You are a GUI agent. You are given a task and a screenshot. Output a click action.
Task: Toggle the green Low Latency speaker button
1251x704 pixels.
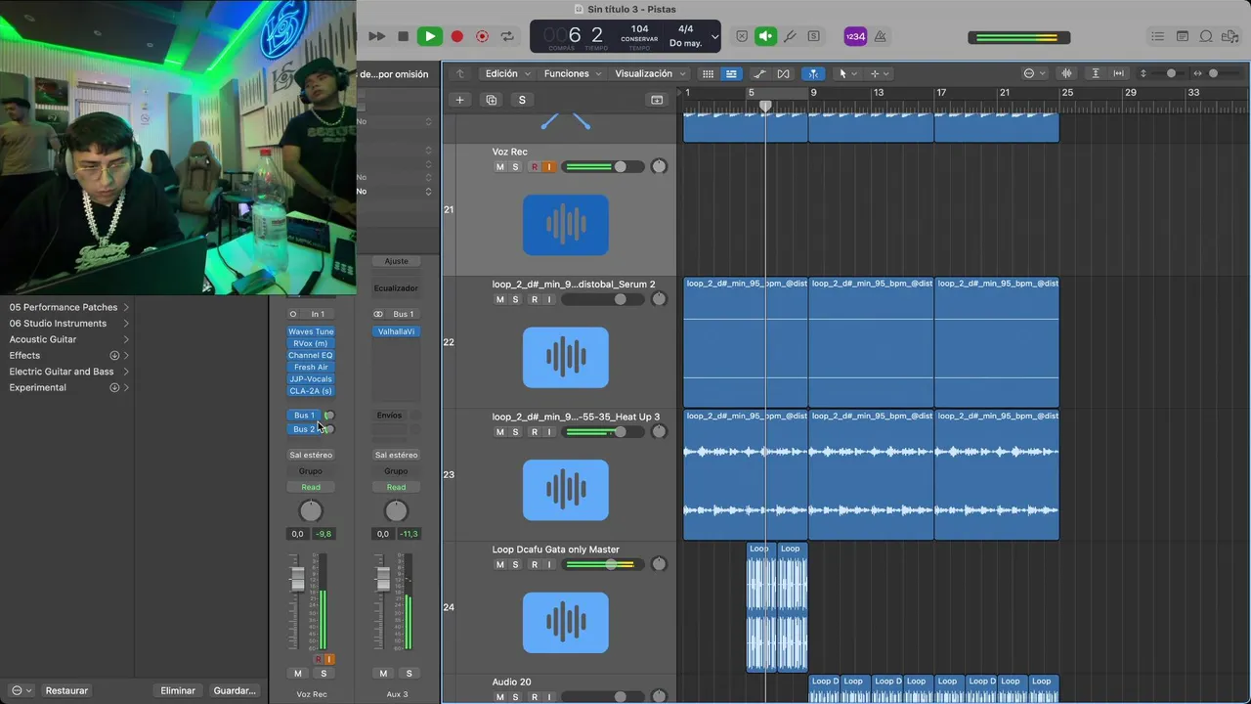[x=765, y=36]
